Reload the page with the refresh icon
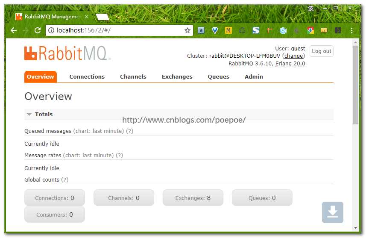The image size is (366, 238). pyautogui.click(x=38, y=30)
